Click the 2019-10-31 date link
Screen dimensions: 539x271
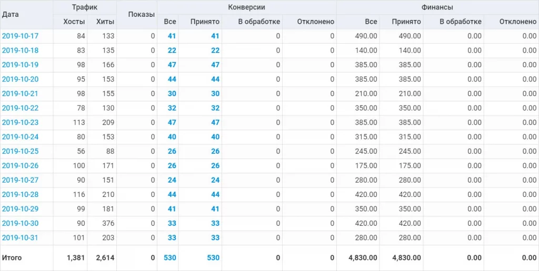[x=20, y=237]
